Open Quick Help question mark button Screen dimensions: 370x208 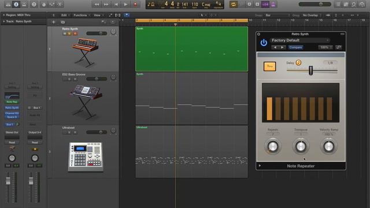click(x=34, y=4)
